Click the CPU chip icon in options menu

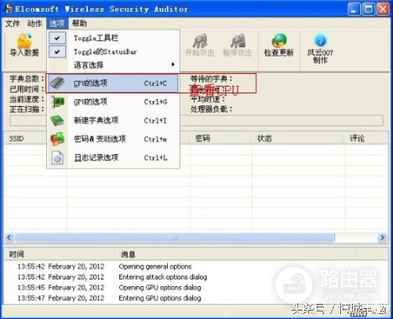click(57, 83)
